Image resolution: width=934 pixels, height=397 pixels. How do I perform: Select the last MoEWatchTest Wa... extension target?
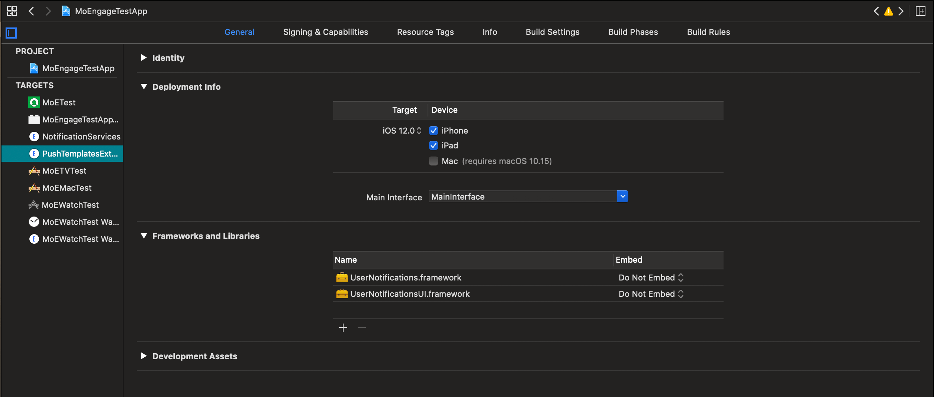point(74,239)
